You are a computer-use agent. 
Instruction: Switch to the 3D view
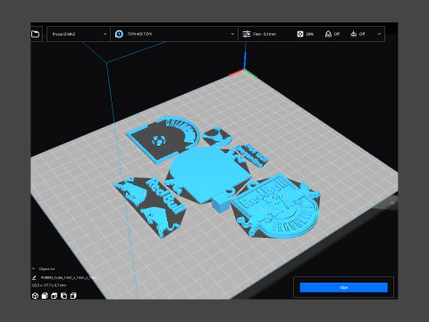point(35,296)
